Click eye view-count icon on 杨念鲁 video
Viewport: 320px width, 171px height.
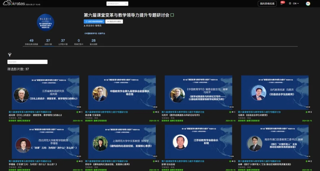[x=156, y=112]
